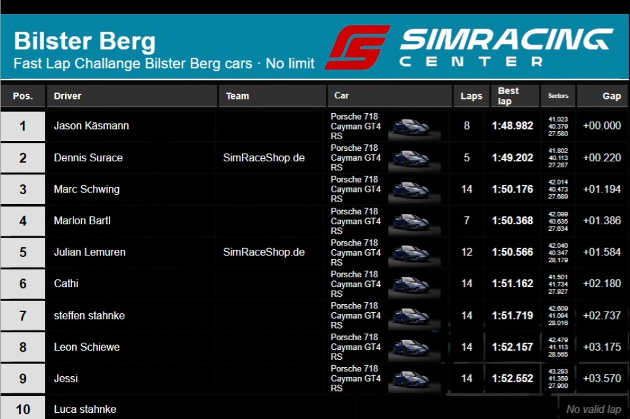This screenshot has height=419, width=630.
Task: Click best lap time 1:49.202
Action: [513, 158]
